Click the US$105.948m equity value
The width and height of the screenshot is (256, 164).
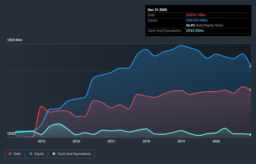[197, 20]
